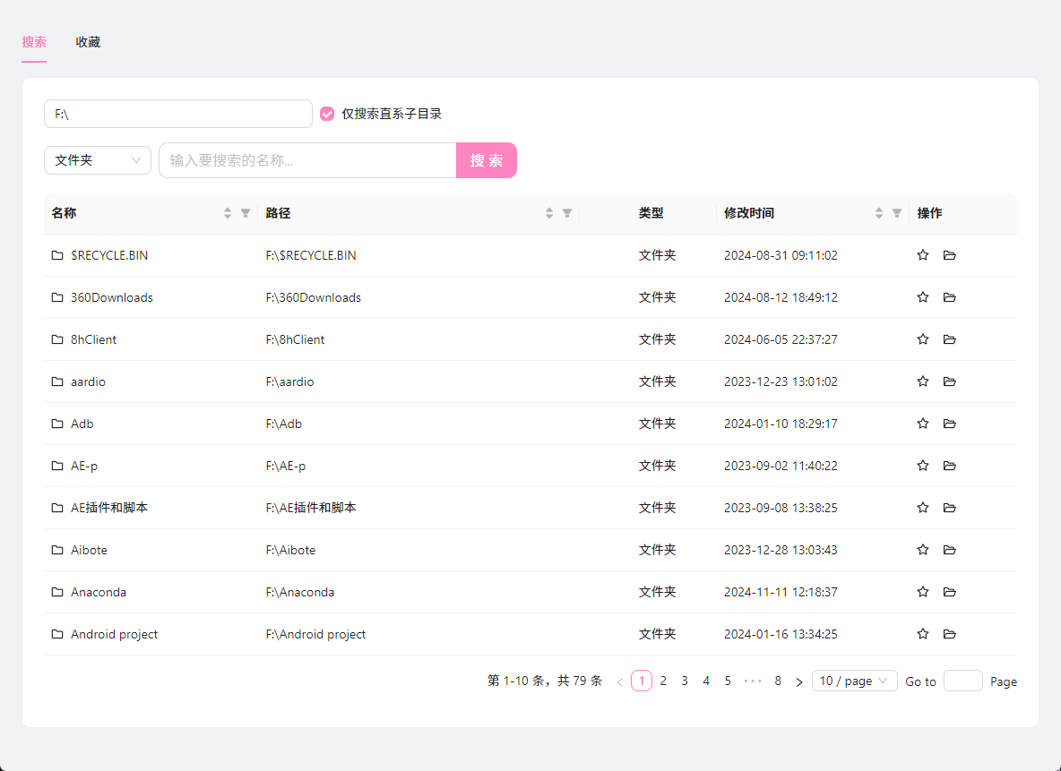Filter the 路径 column
The image size is (1061, 771).
(567, 213)
